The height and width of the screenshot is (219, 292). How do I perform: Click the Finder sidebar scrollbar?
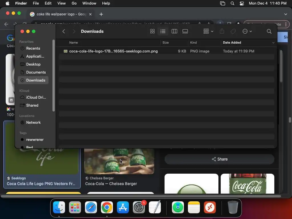tap(54, 76)
